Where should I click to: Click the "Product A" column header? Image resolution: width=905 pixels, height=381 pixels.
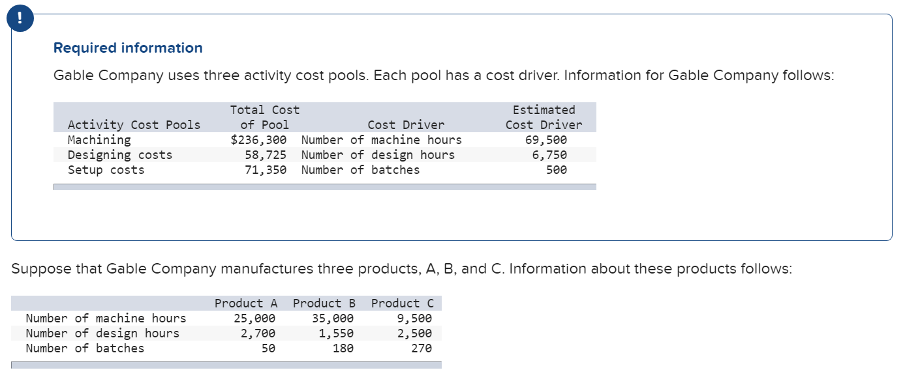245,303
